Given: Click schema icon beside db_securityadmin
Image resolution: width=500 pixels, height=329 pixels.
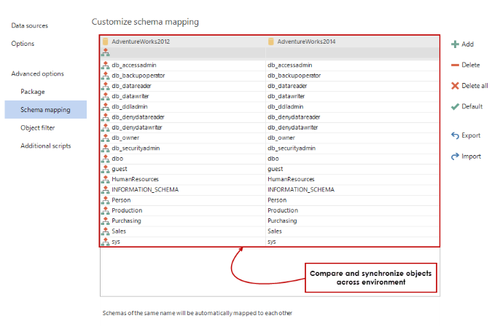Looking at the screenshot, I should coord(105,148).
